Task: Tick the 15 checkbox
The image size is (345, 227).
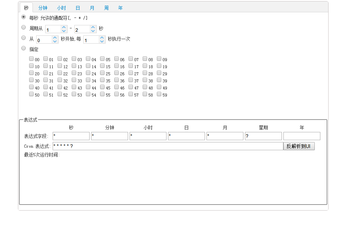Action: (102, 66)
